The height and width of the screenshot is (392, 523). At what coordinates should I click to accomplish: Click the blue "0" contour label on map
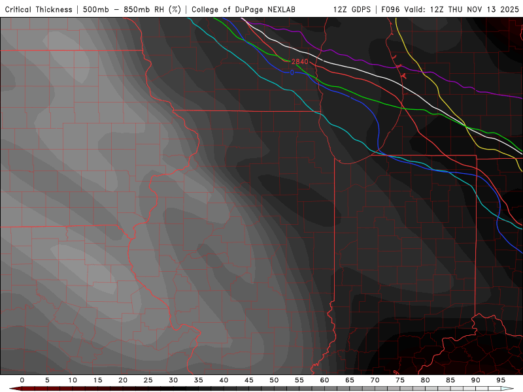point(292,73)
